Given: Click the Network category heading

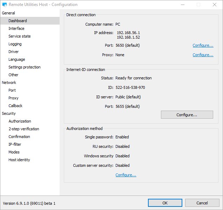Looking at the screenshot, I should pyautogui.click(x=9, y=83).
